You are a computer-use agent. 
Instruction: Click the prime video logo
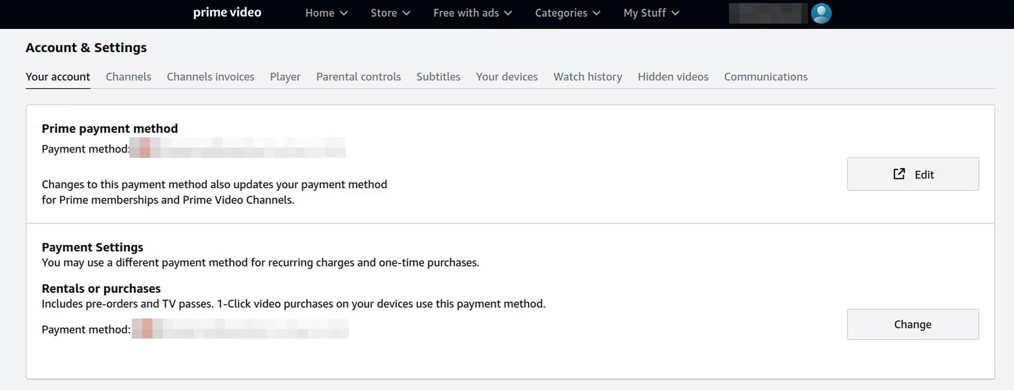[227, 13]
